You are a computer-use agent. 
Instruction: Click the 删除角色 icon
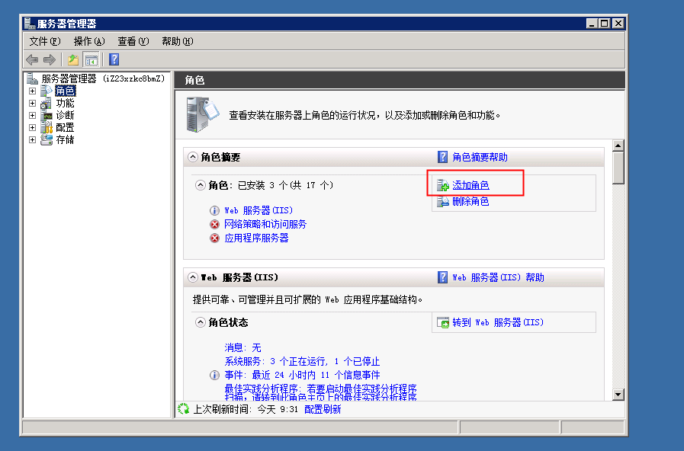pyautogui.click(x=443, y=202)
